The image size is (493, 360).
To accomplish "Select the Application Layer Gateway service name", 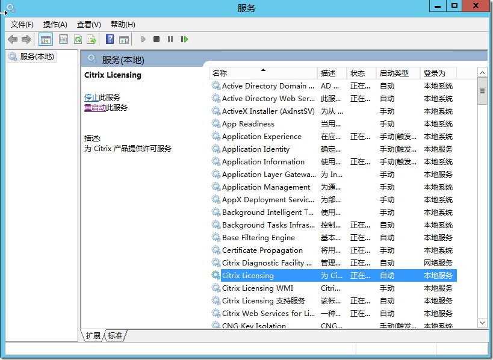I will coord(269,174).
